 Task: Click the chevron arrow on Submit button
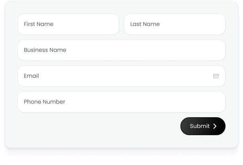215,126
